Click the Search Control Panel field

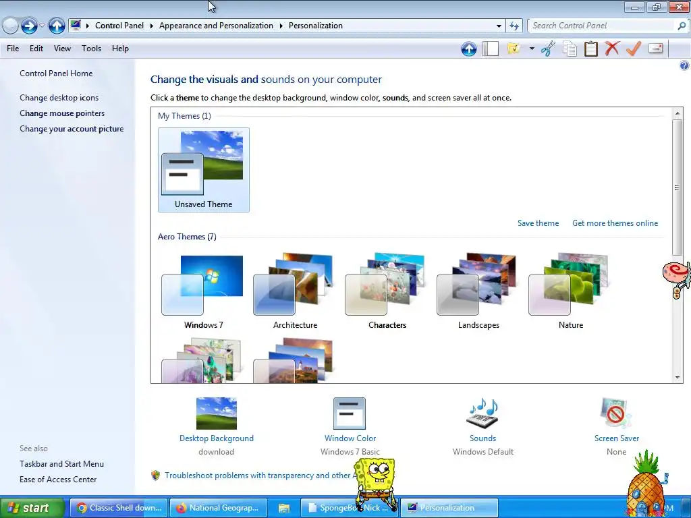point(603,26)
